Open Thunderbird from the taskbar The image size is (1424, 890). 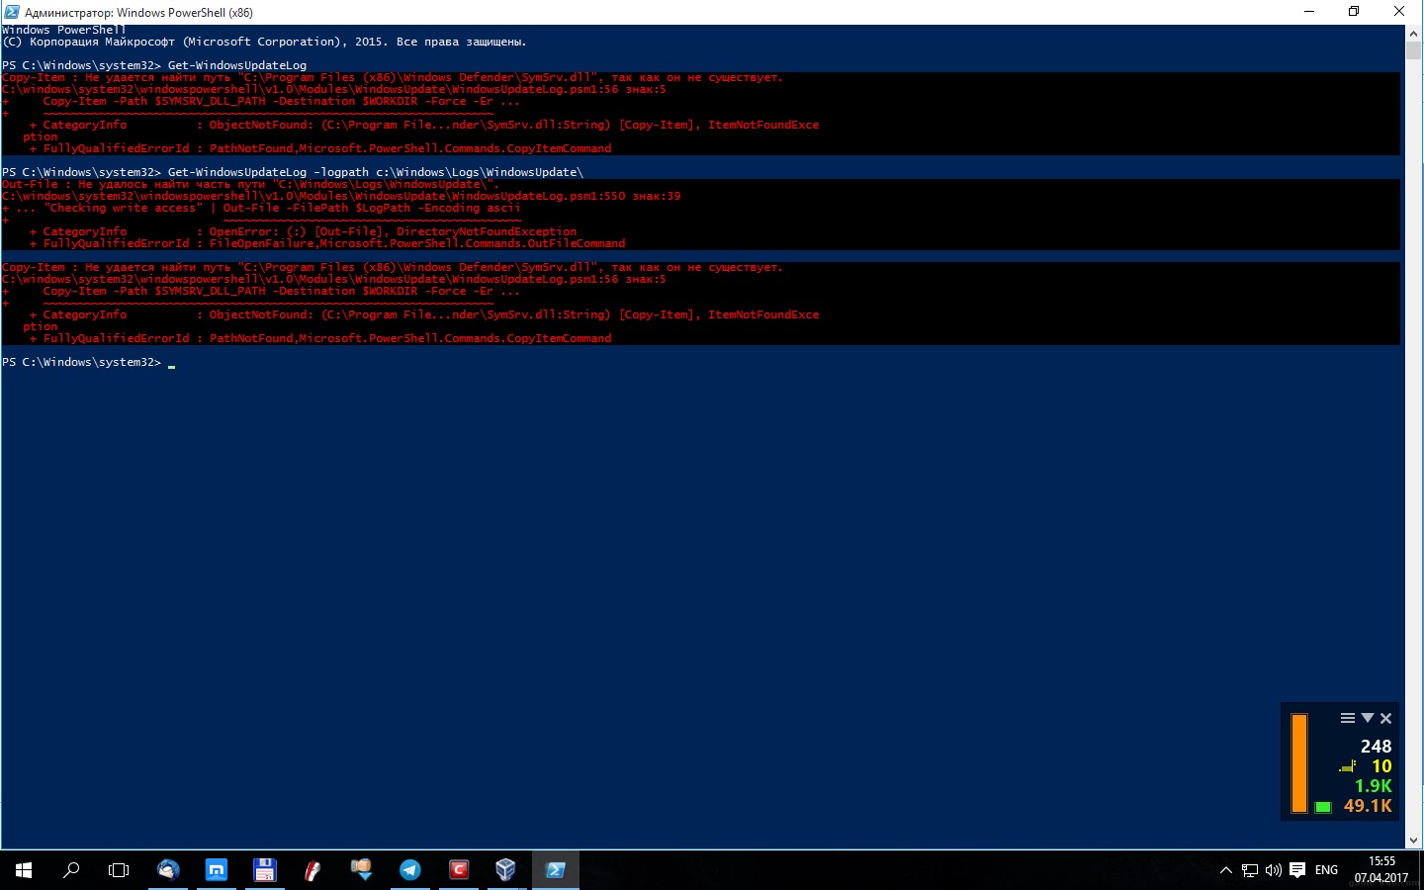click(x=168, y=870)
